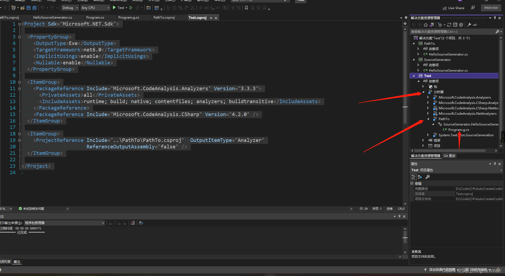Viewport: 505px width, 276px height.
Task: Click the Save All toolbar icon
Action: [x=35, y=8]
